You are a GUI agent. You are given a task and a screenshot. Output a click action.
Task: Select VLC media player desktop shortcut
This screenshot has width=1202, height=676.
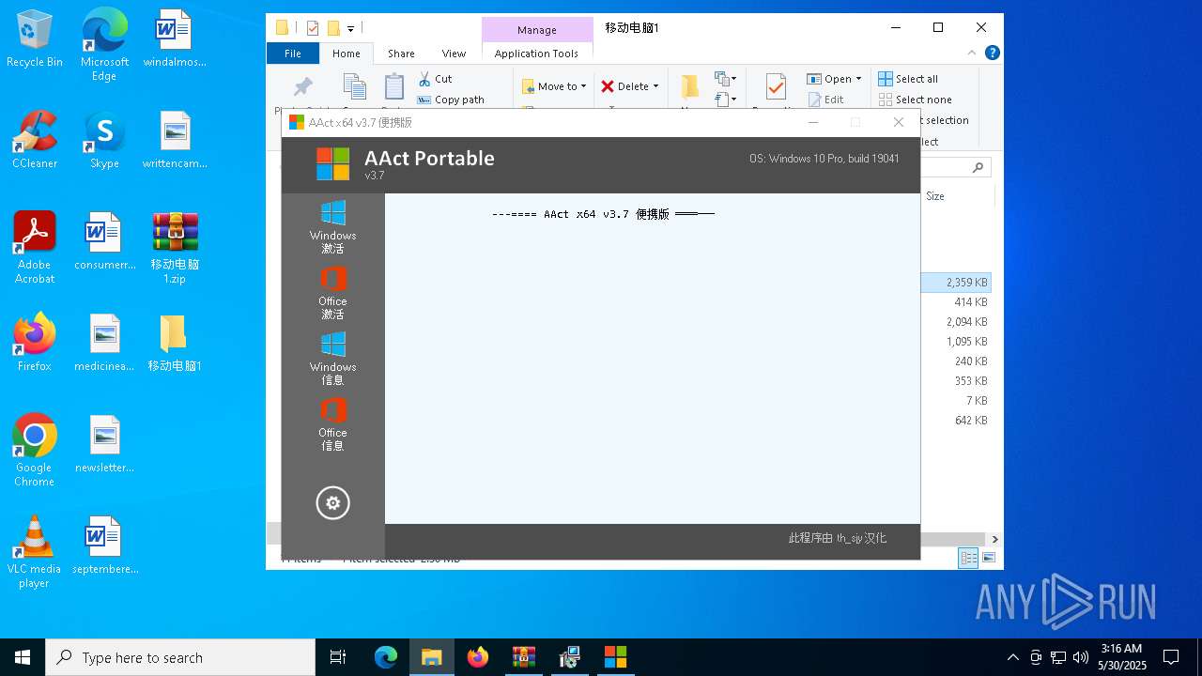pyautogui.click(x=35, y=552)
